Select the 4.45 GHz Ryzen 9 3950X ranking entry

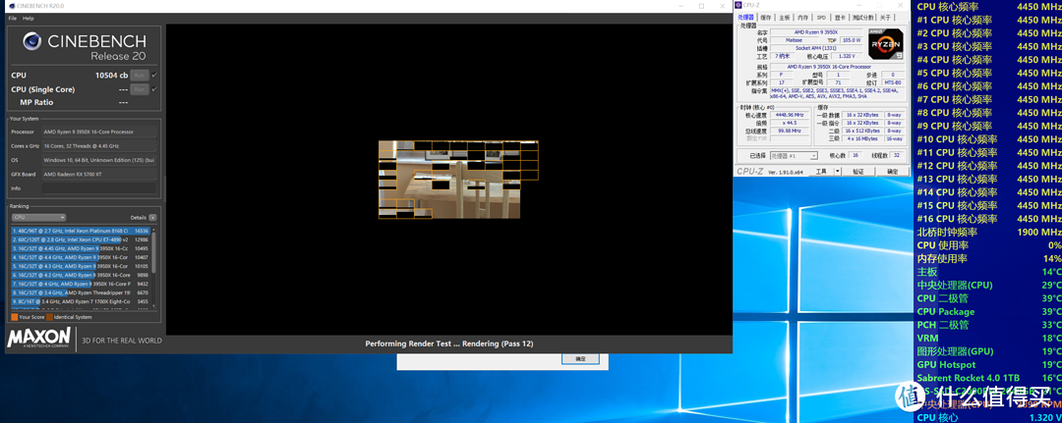(81, 248)
